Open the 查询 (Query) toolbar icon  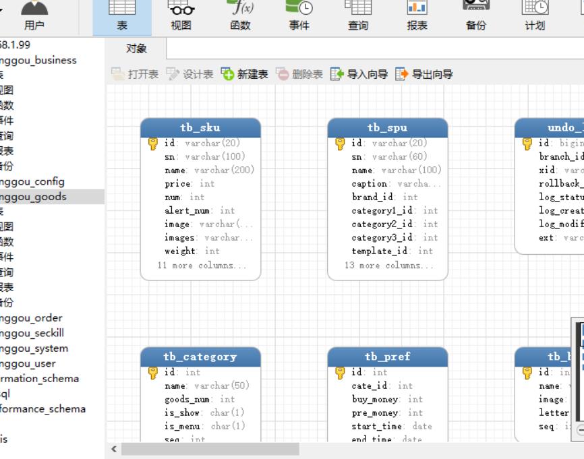[358, 16]
